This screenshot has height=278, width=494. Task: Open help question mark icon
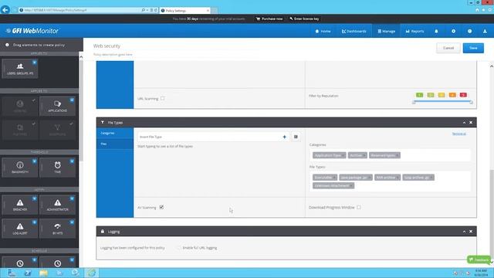469,31
